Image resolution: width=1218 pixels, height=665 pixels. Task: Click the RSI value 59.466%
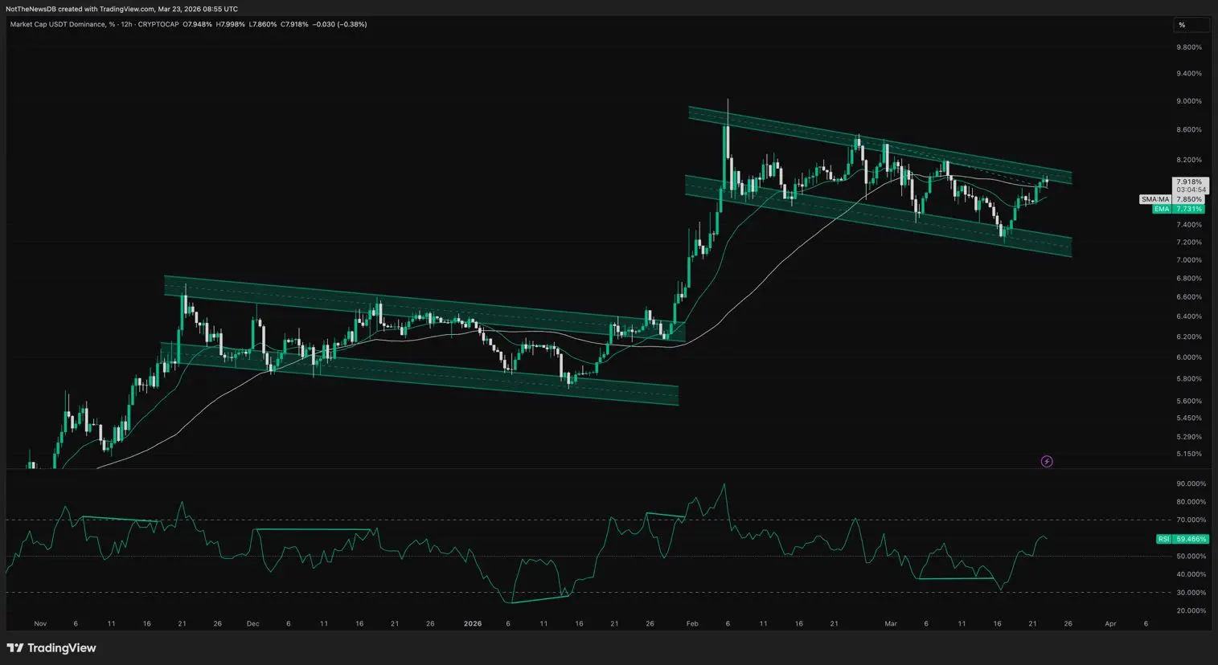click(1190, 539)
